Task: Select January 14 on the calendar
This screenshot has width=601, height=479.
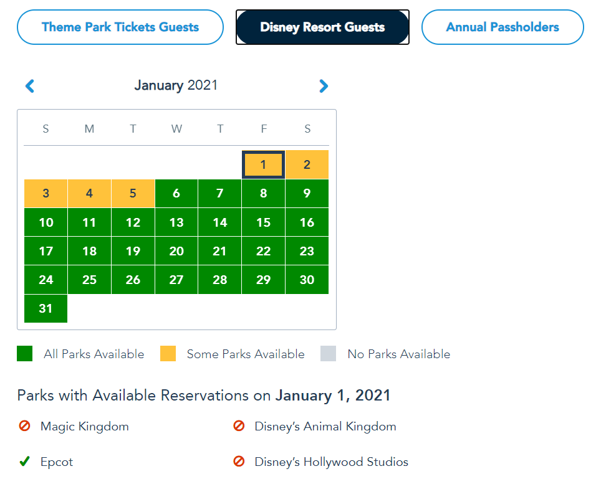Action: [x=219, y=222]
